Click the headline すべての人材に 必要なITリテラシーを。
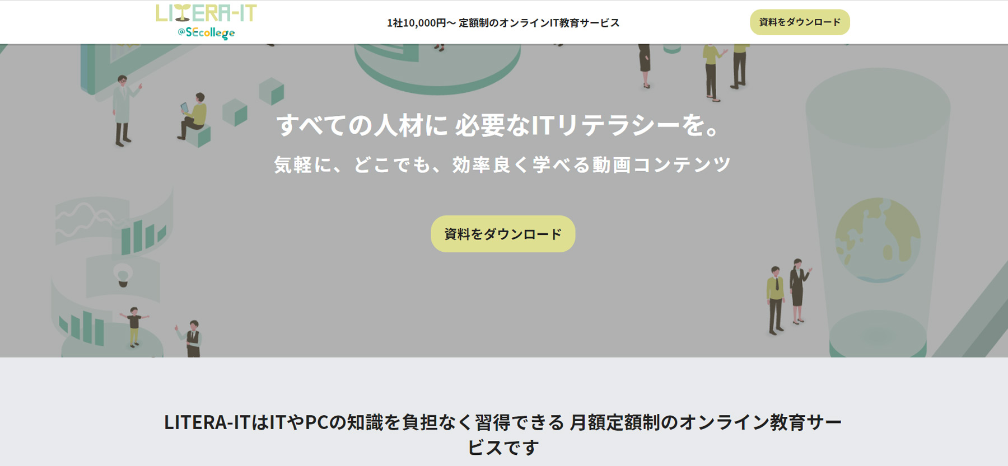This screenshot has height=466, width=1008. coord(498,125)
